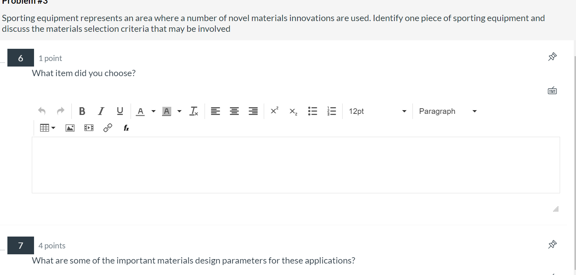The image size is (576, 275).
Task: Click the sporting equipment problem description text
Action: pos(273,23)
